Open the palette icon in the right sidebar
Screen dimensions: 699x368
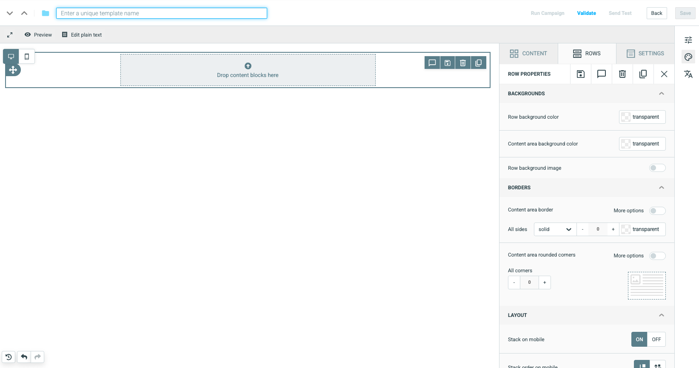coord(688,57)
